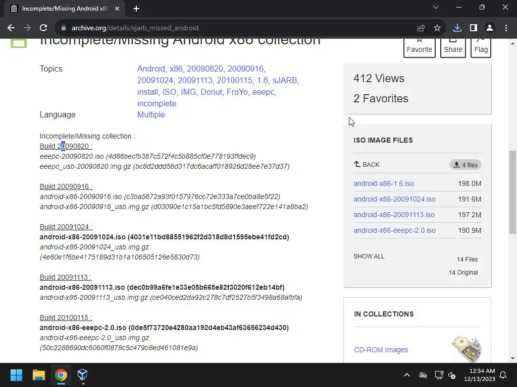Click the page vertical scrollbar thumb
Screen dimensions: 517x387
click(x=513, y=192)
